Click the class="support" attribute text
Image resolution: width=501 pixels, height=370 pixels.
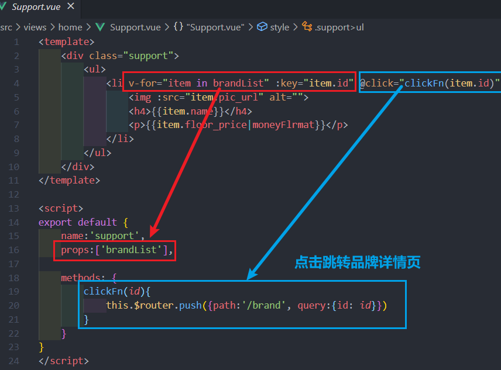click(x=131, y=56)
